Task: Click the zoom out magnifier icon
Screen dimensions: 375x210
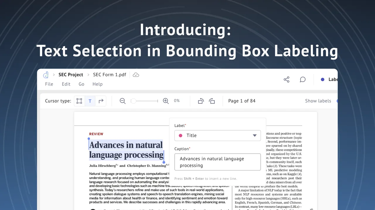Action: (x=123, y=101)
